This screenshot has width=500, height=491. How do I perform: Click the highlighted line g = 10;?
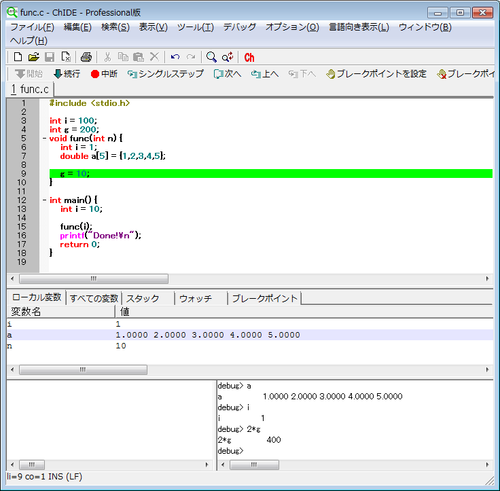[271, 173]
